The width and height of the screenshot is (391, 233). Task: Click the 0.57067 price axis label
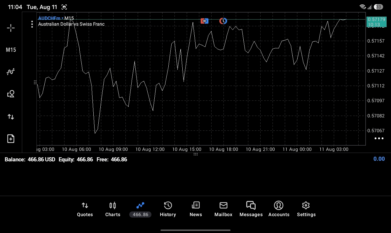[x=376, y=130]
